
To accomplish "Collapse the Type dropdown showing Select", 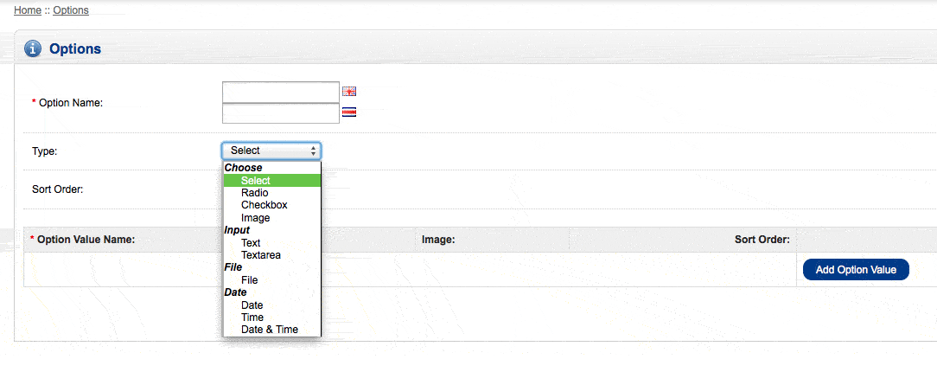I will [x=271, y=151].
